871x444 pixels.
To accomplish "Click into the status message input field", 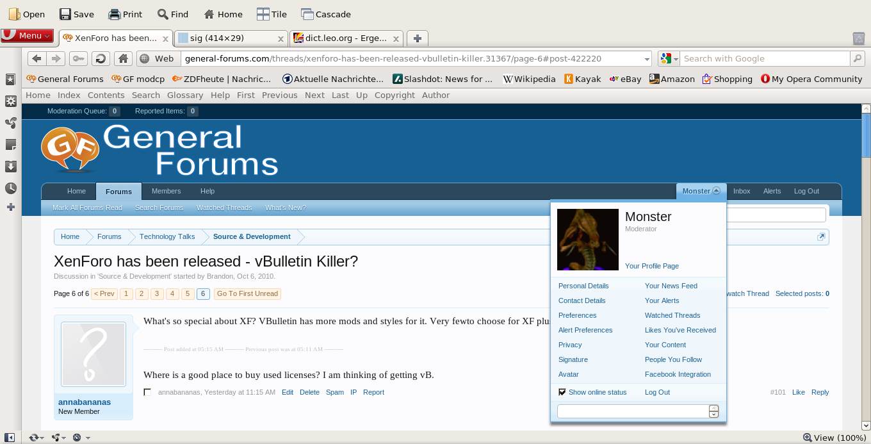I will tap(633, 411).
